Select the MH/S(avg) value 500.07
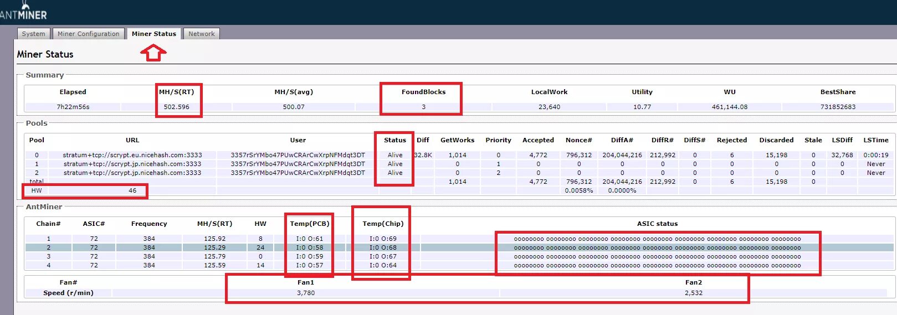 pos(294,107)
